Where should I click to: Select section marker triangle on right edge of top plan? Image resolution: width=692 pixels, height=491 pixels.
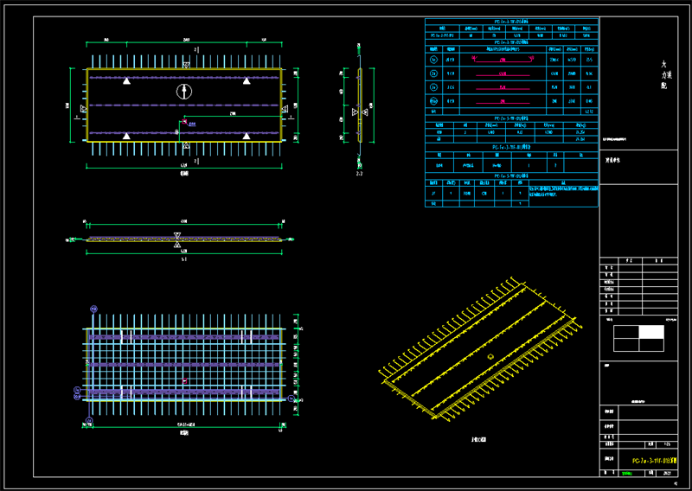(285, 109)
